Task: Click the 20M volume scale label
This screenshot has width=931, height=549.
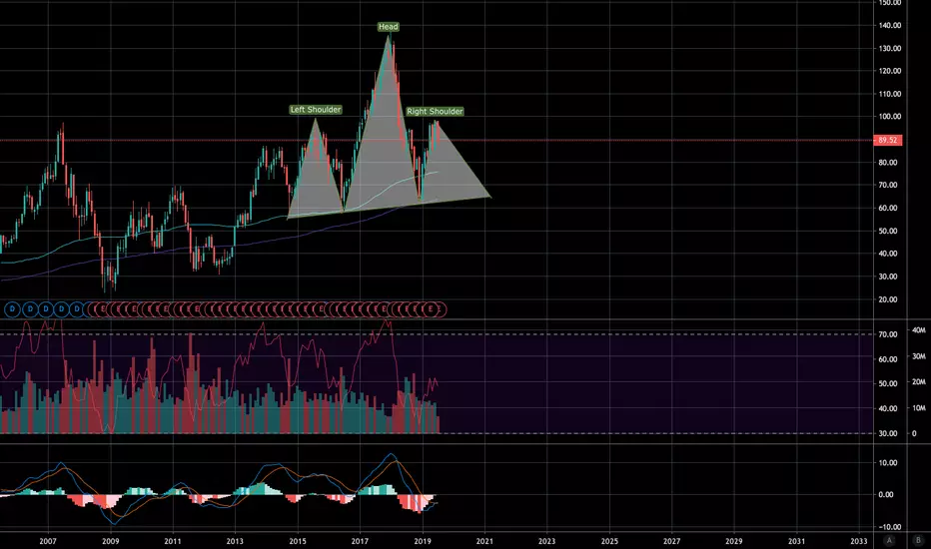Action: 919,381
